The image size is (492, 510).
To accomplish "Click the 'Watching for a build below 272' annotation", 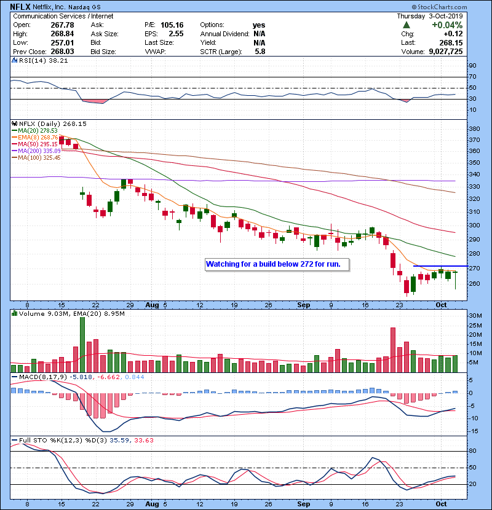I will point(277,264).
